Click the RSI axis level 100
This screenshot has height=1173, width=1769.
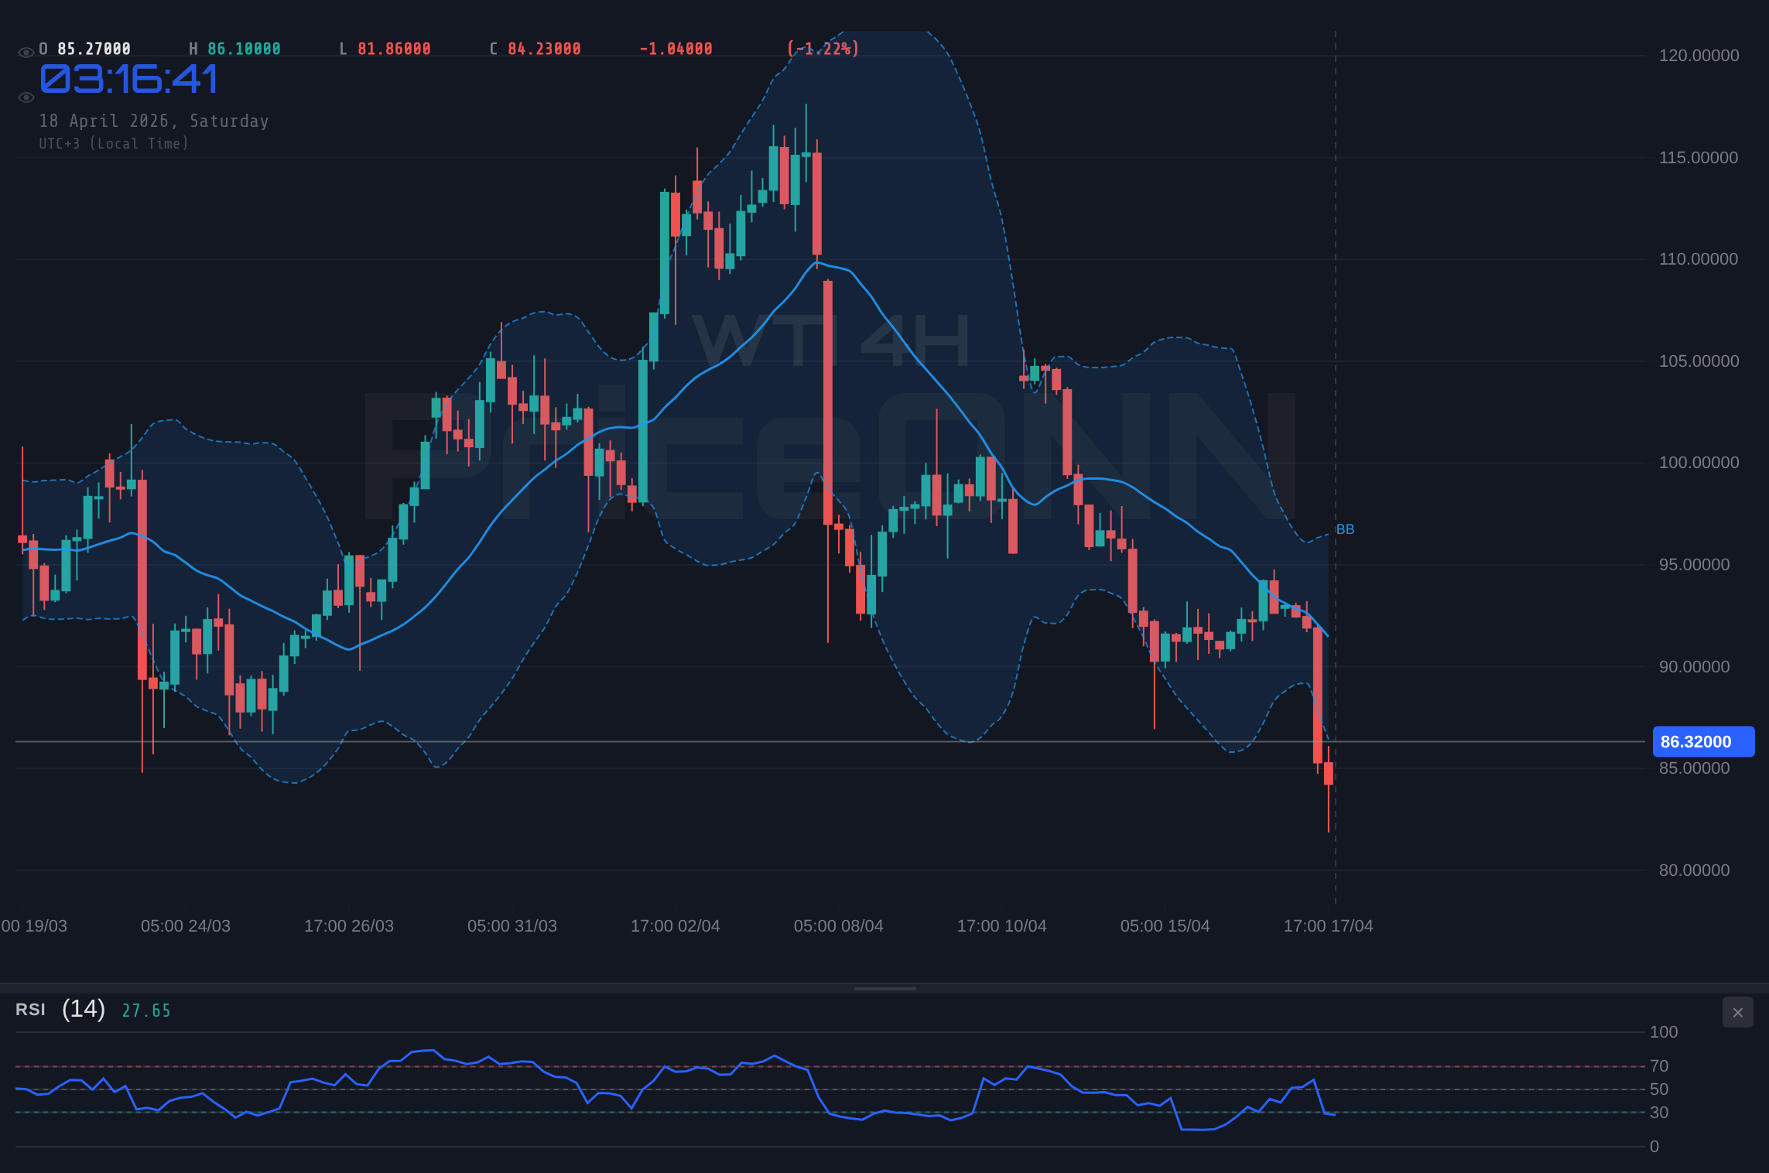(1664, 1032)
